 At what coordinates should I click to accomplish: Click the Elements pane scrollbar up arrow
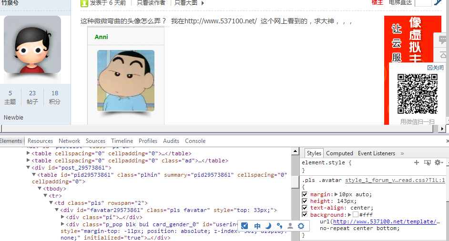click(295, 151)
